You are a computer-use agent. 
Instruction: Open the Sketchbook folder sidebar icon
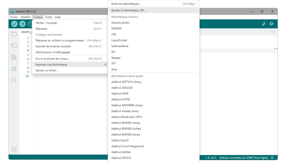[14, 34]
